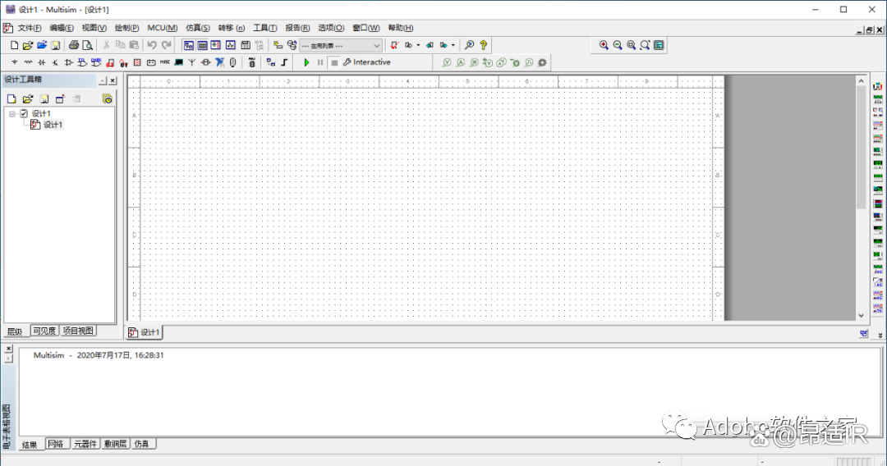
Task: Run simulation with the green play button
Action: click(306, 62)
